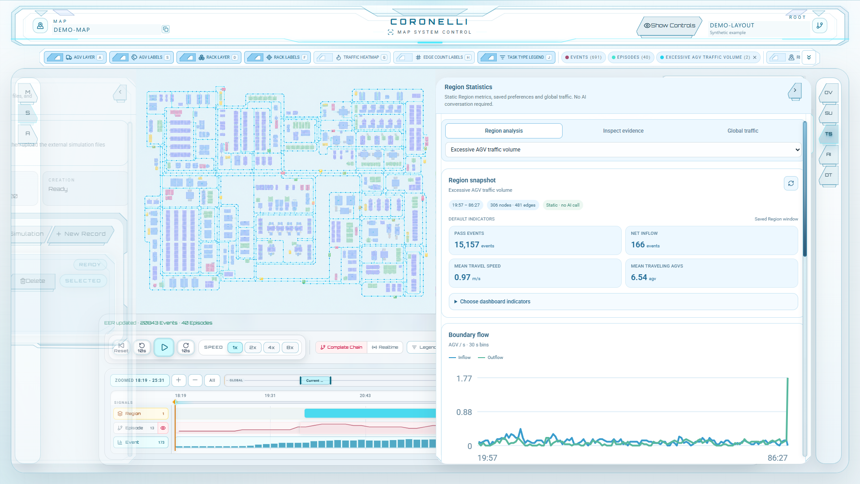Open the user profile icon in the header

[x=40, y=26]
